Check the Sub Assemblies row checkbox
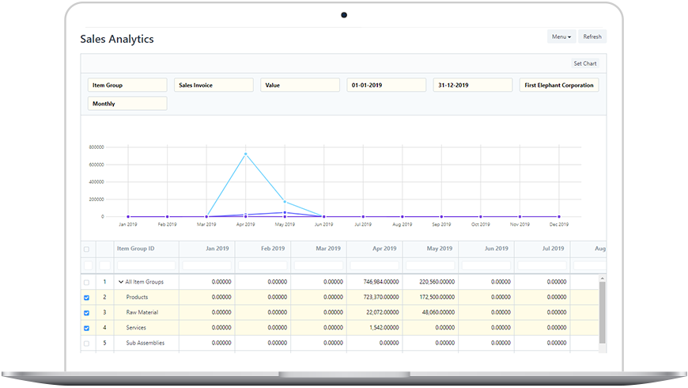The image size is (688, 388). (x=86, y=343)
